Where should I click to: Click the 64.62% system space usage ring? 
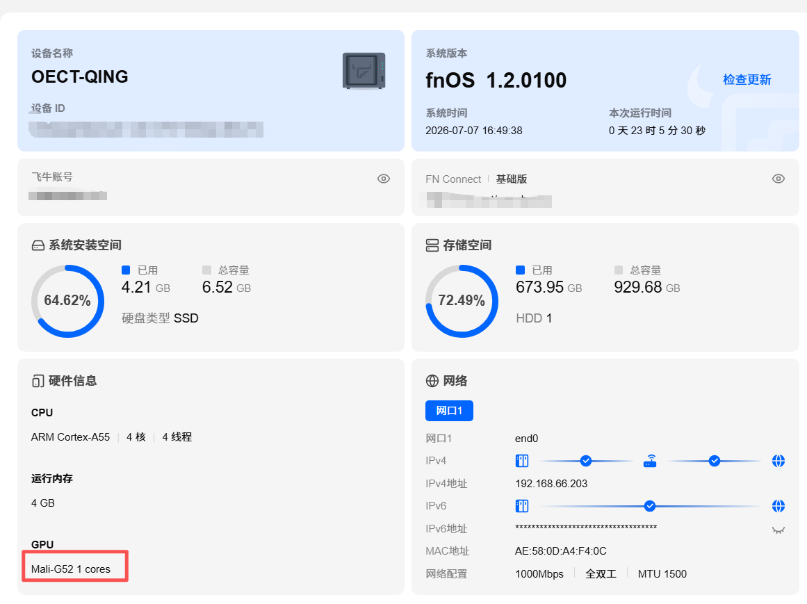pyautogui.click(x=67, y=301)
